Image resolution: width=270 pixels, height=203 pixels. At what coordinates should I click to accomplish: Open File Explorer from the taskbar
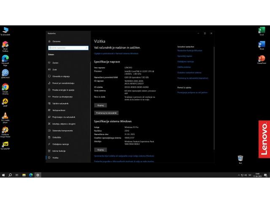24,175
